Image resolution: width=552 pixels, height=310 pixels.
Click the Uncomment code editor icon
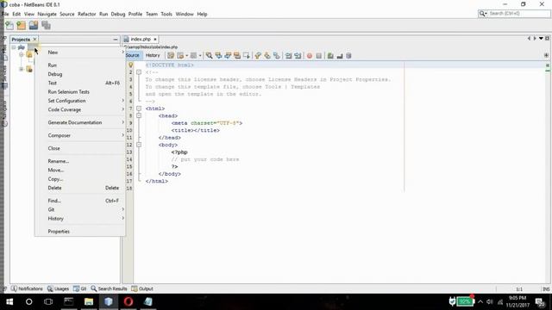pyautogui.click(x=340, y=55)
